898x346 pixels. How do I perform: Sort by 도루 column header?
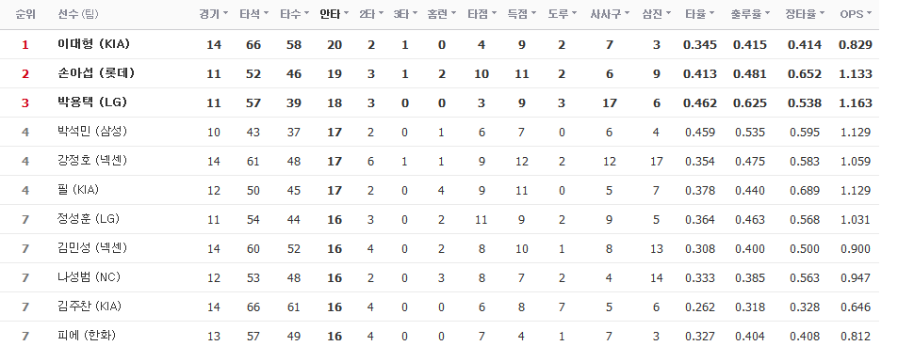562,14
